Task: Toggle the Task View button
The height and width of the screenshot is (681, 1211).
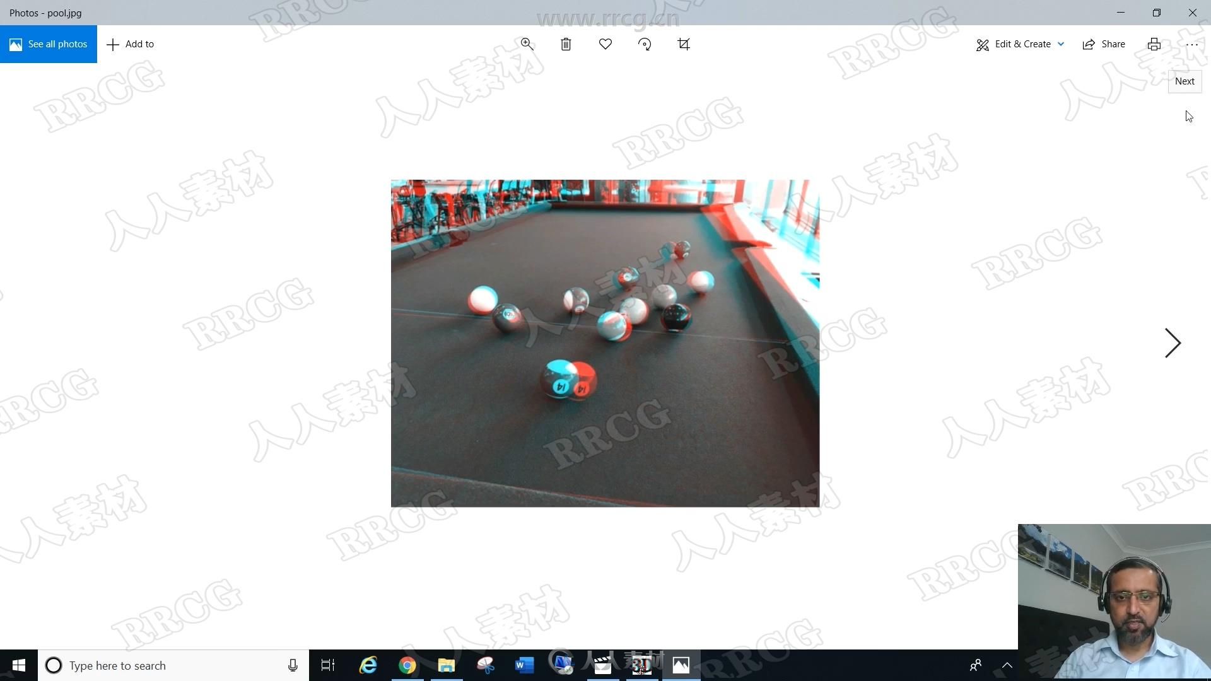Action: [x=325, y=665]
